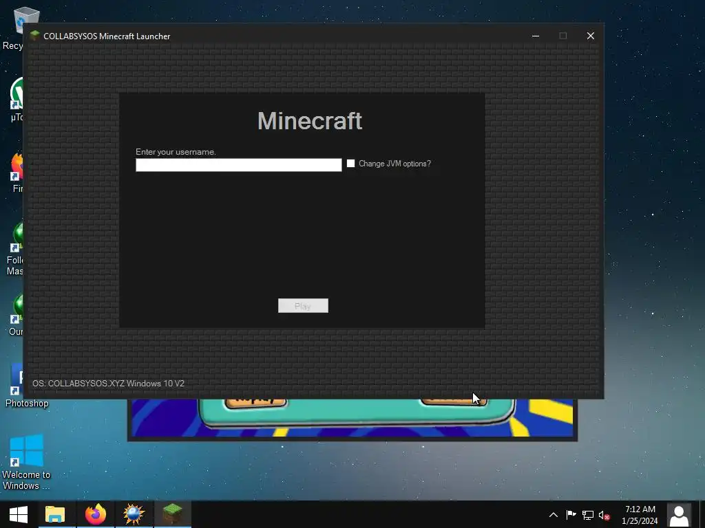
Task: Show hidden system tray icons
Action: 554,515
